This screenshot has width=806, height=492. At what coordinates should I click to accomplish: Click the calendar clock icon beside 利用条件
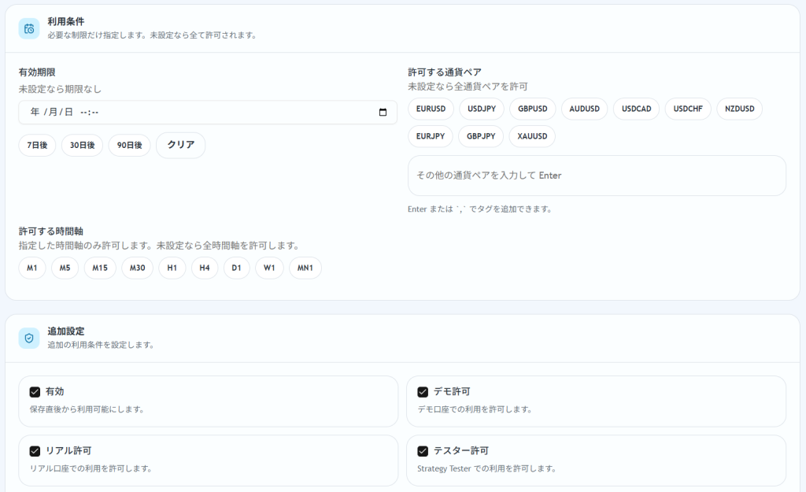pyautogui.click(x=29, y=28)
